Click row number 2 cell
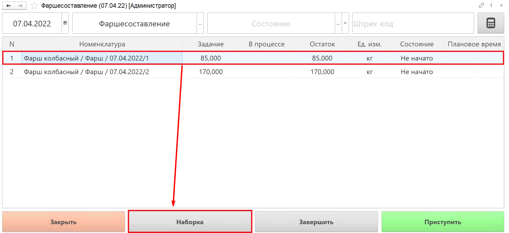 (x=12, y=72)
